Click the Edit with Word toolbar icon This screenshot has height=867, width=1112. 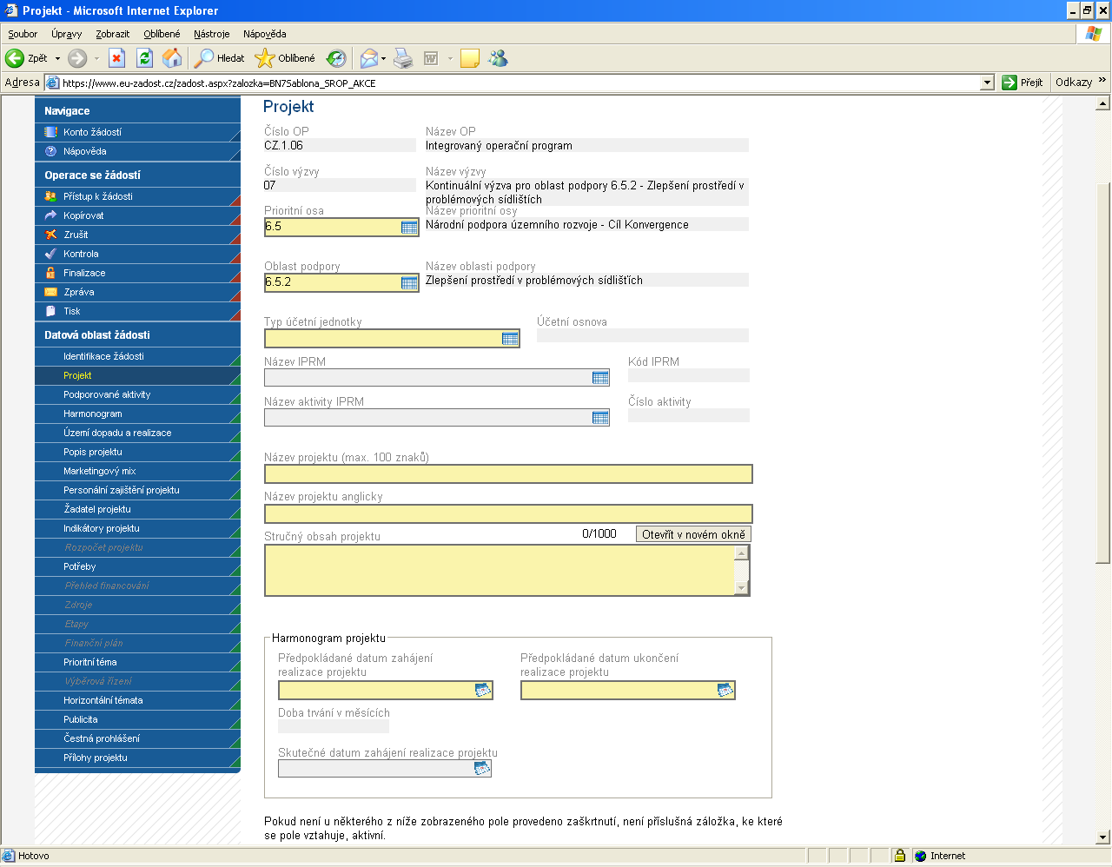pos(431,58)
